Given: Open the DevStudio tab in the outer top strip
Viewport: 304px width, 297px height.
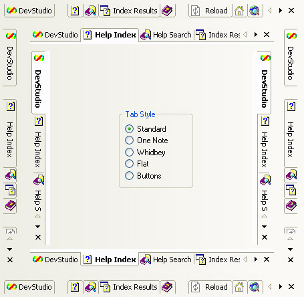Looking at the screenshot, I should point(29,11).
